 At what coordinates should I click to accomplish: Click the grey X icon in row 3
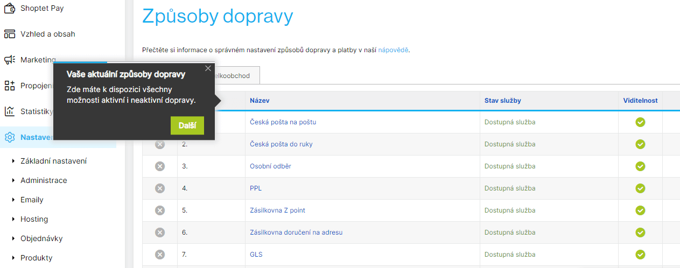(x=160, y=166)
